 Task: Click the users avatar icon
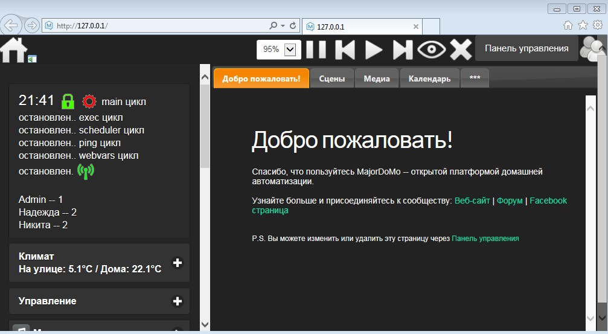pos(592,50)
